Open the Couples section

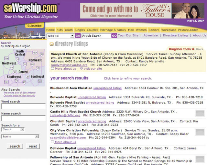point(93,30)
